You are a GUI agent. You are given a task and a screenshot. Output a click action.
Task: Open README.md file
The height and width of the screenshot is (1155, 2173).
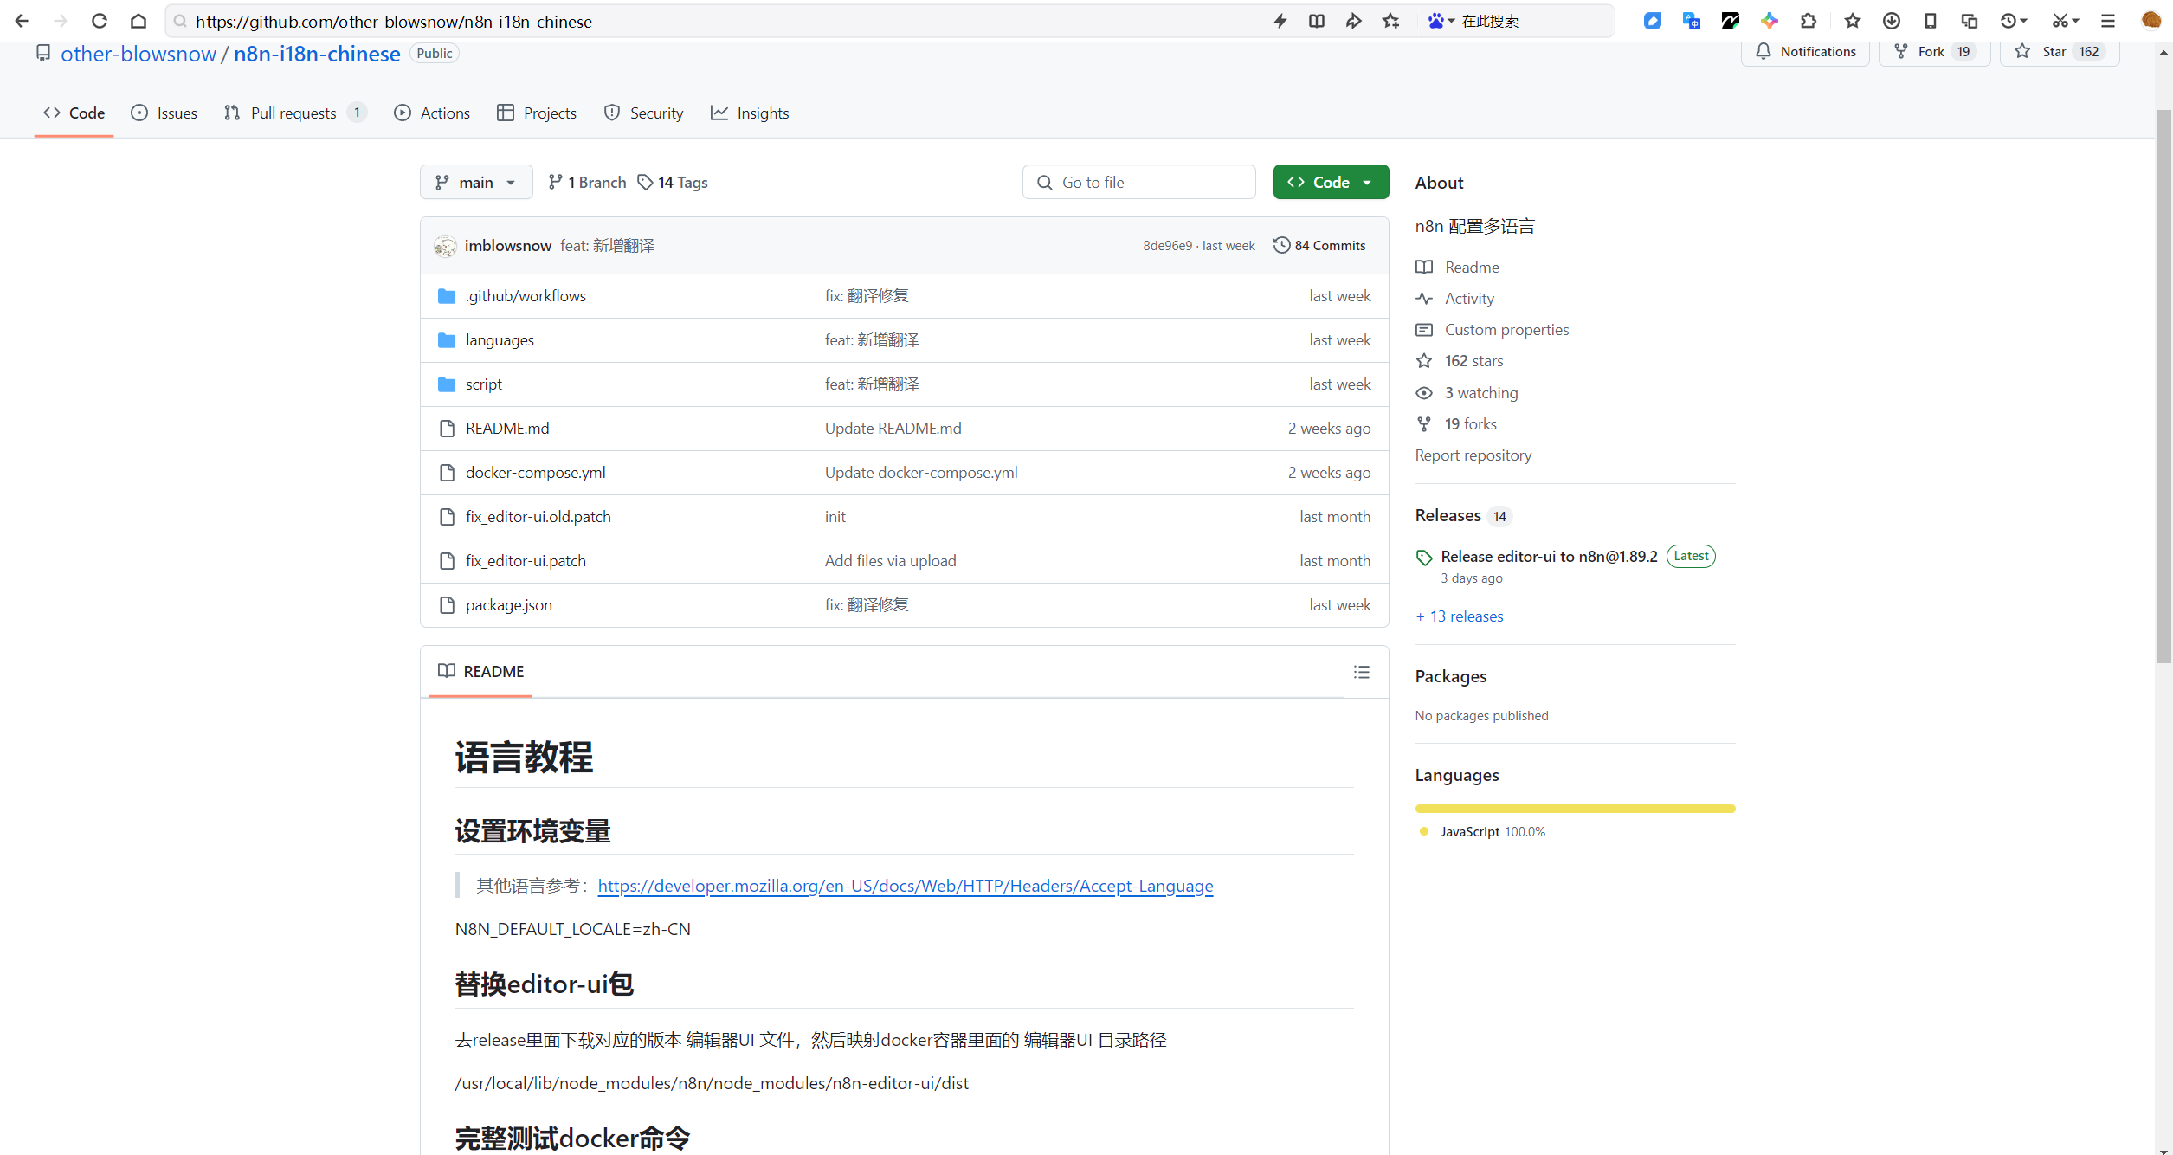(507, 429)
